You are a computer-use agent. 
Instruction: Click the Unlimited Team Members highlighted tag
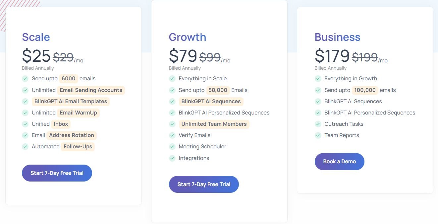(214, 124)
